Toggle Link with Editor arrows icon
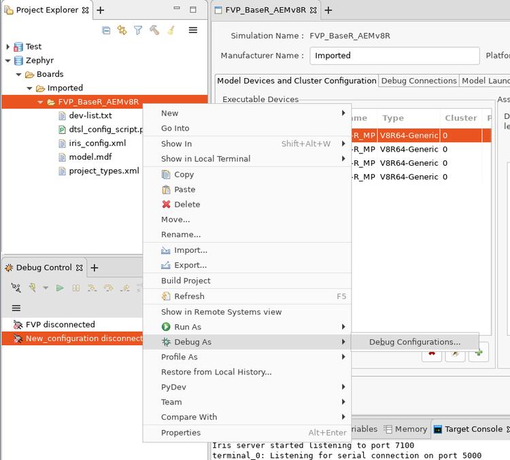510x460 pixels. point(122,31)
